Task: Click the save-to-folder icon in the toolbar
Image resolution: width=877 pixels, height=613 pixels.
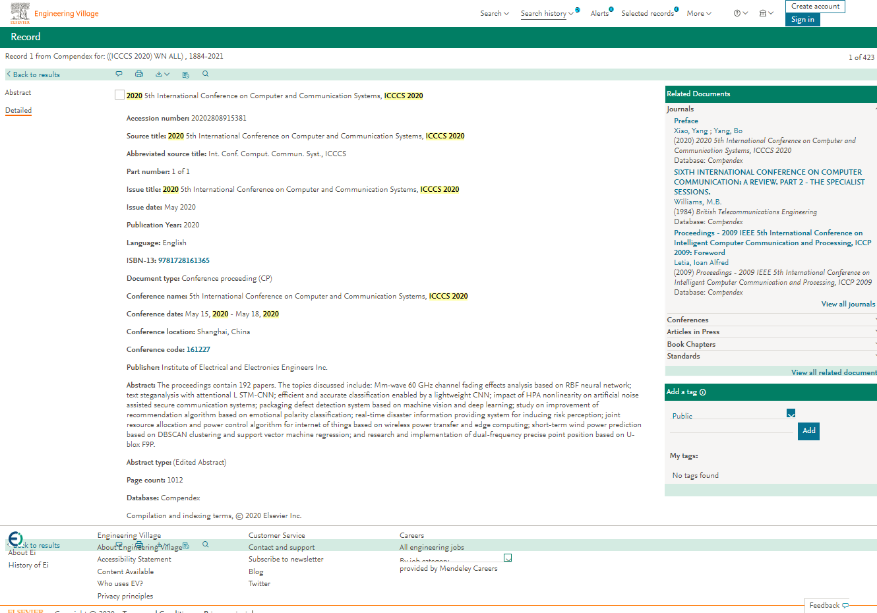Action: 185,74
